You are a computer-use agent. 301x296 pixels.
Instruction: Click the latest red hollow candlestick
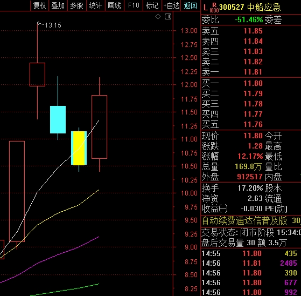tap(99, 127)
